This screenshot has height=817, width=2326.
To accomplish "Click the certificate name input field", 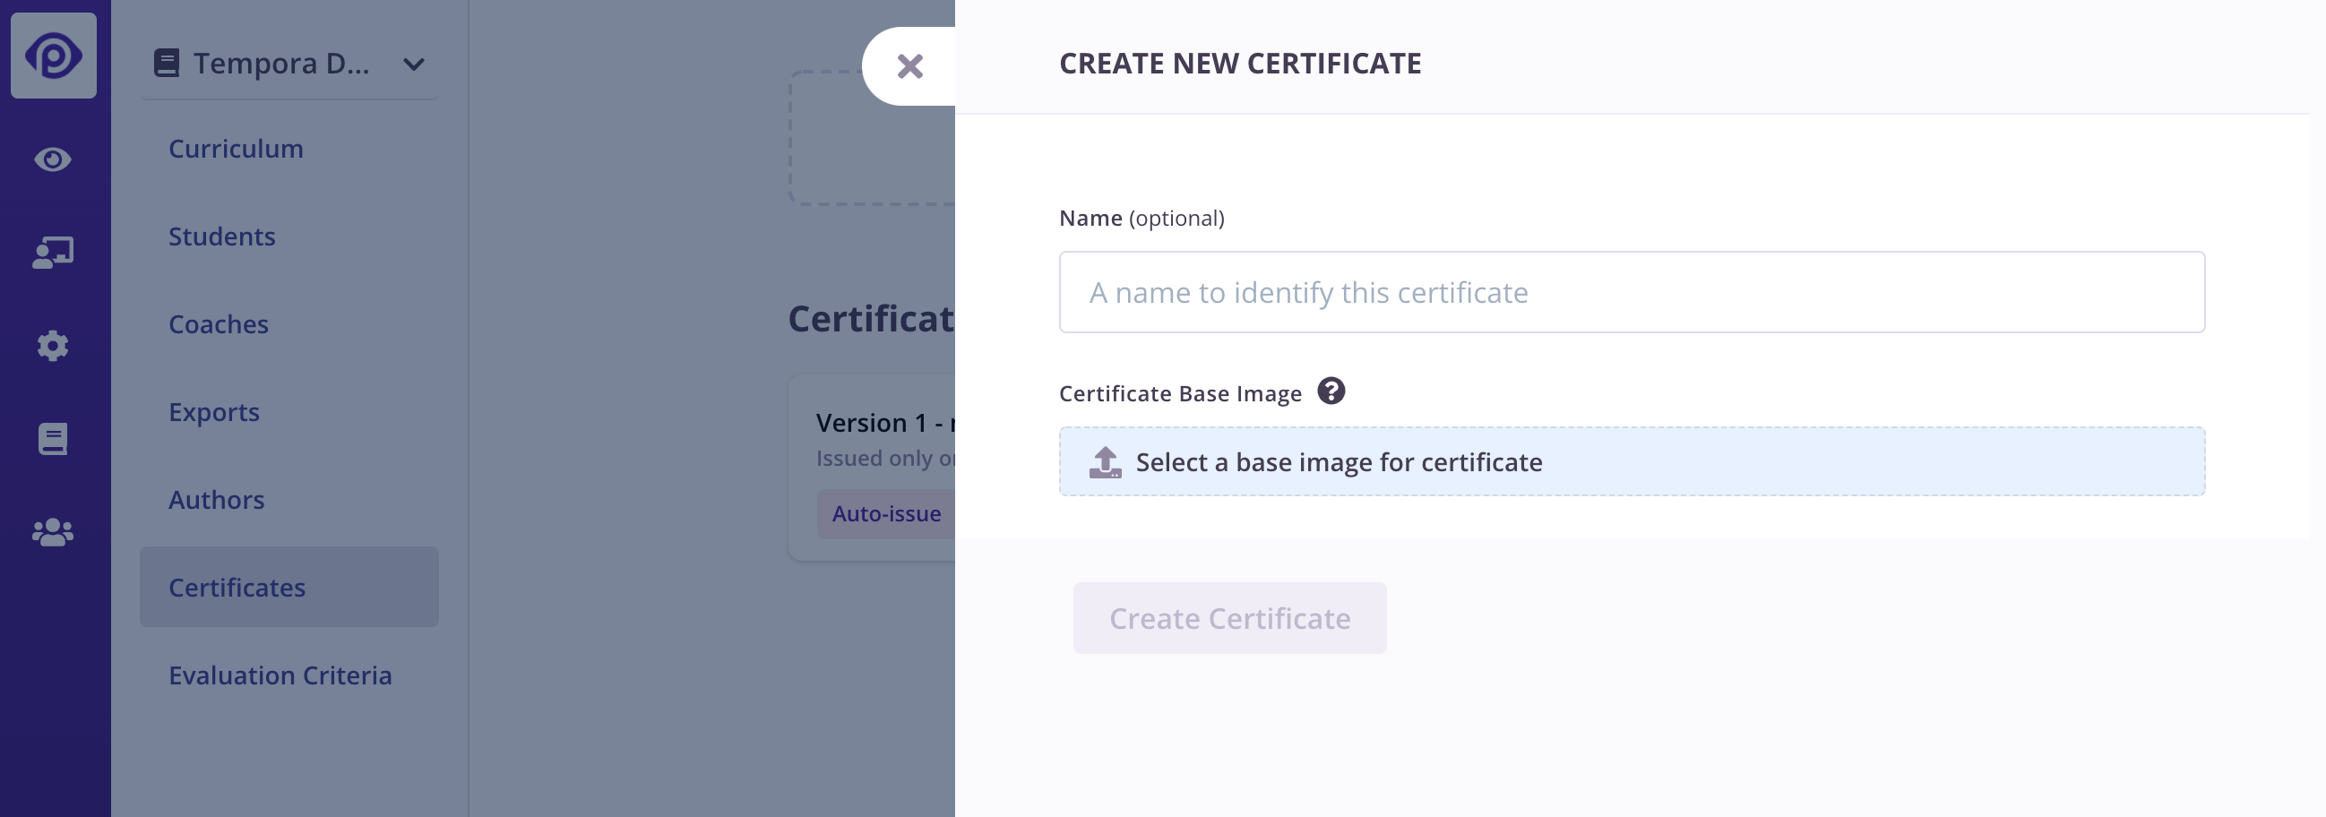I will click(1631, 291).
